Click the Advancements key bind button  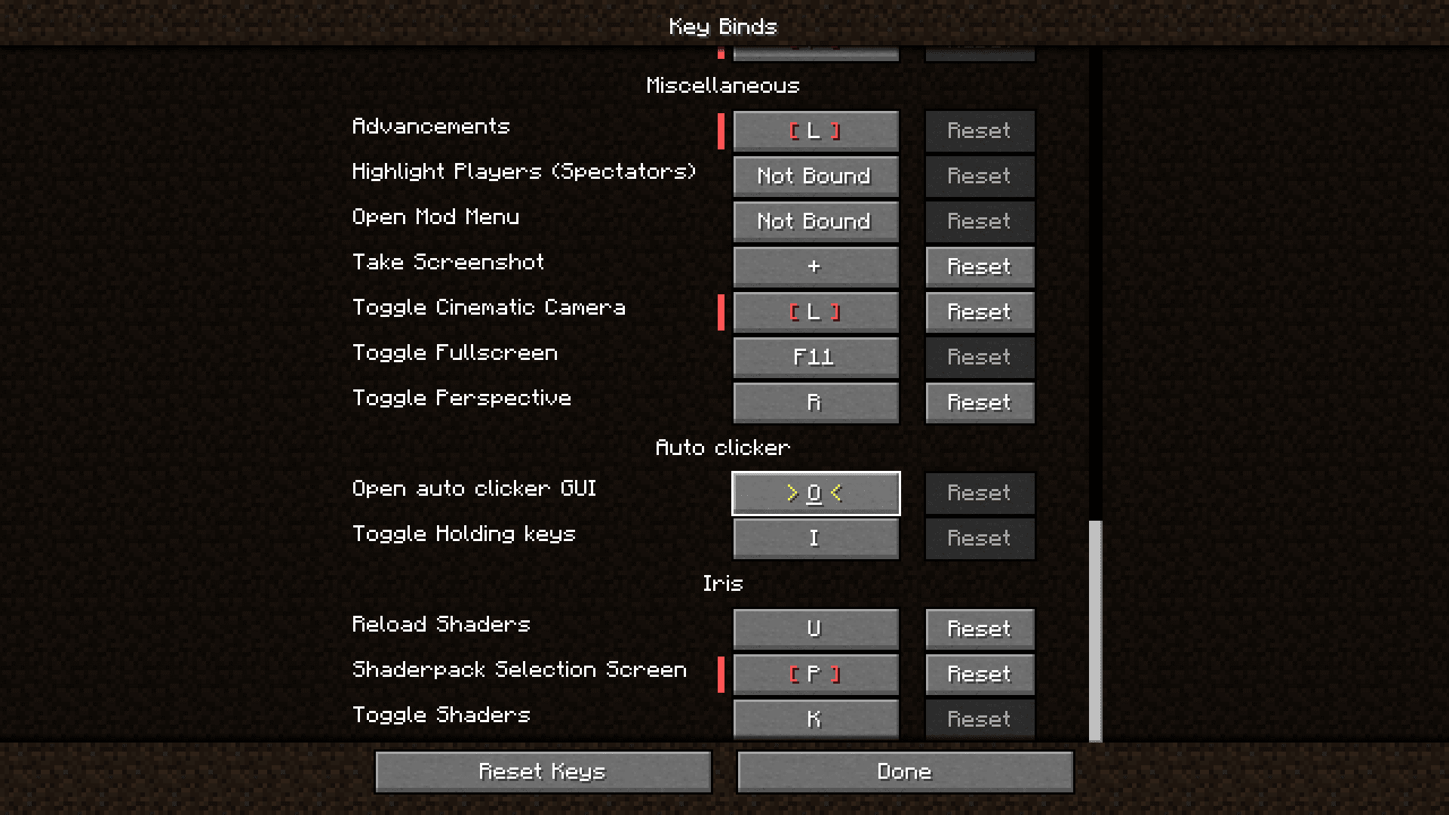814,131
